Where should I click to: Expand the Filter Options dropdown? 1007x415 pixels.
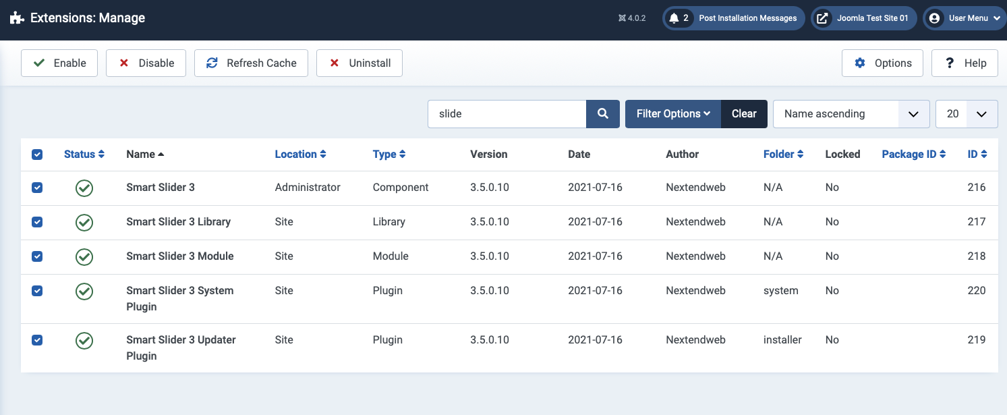click(x=673, y=114)
